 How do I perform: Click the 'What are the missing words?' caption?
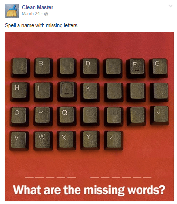pos(89,190)
